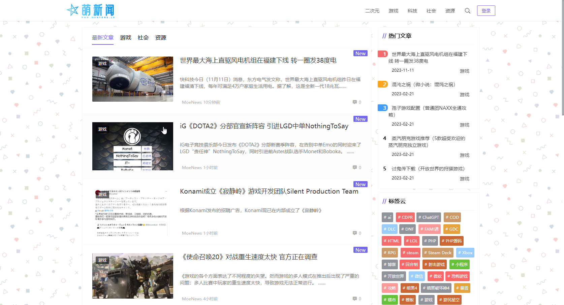Image resolution: width=564 pixels, height=305 pixels.
Task: Click comment icon on wind turbine article
Action: click(355, 102)
